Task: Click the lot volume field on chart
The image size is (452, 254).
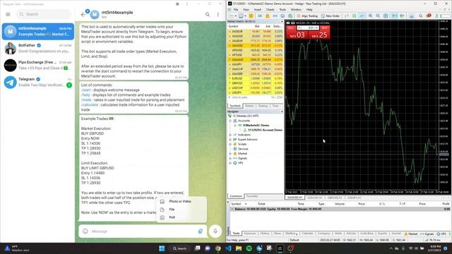Action: [308, 28]
